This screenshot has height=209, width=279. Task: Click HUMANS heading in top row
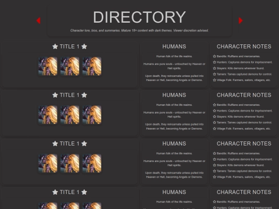(x=174, y=46)
